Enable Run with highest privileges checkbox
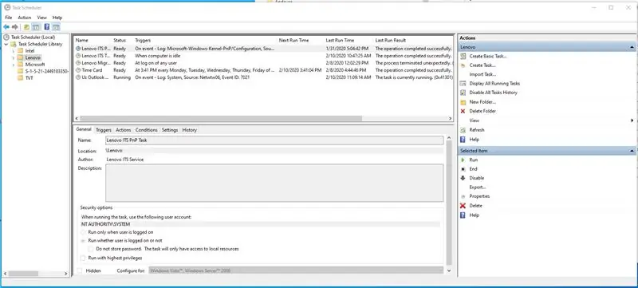The height and width of the screenshot is (288, 638). tap(83, 258)
